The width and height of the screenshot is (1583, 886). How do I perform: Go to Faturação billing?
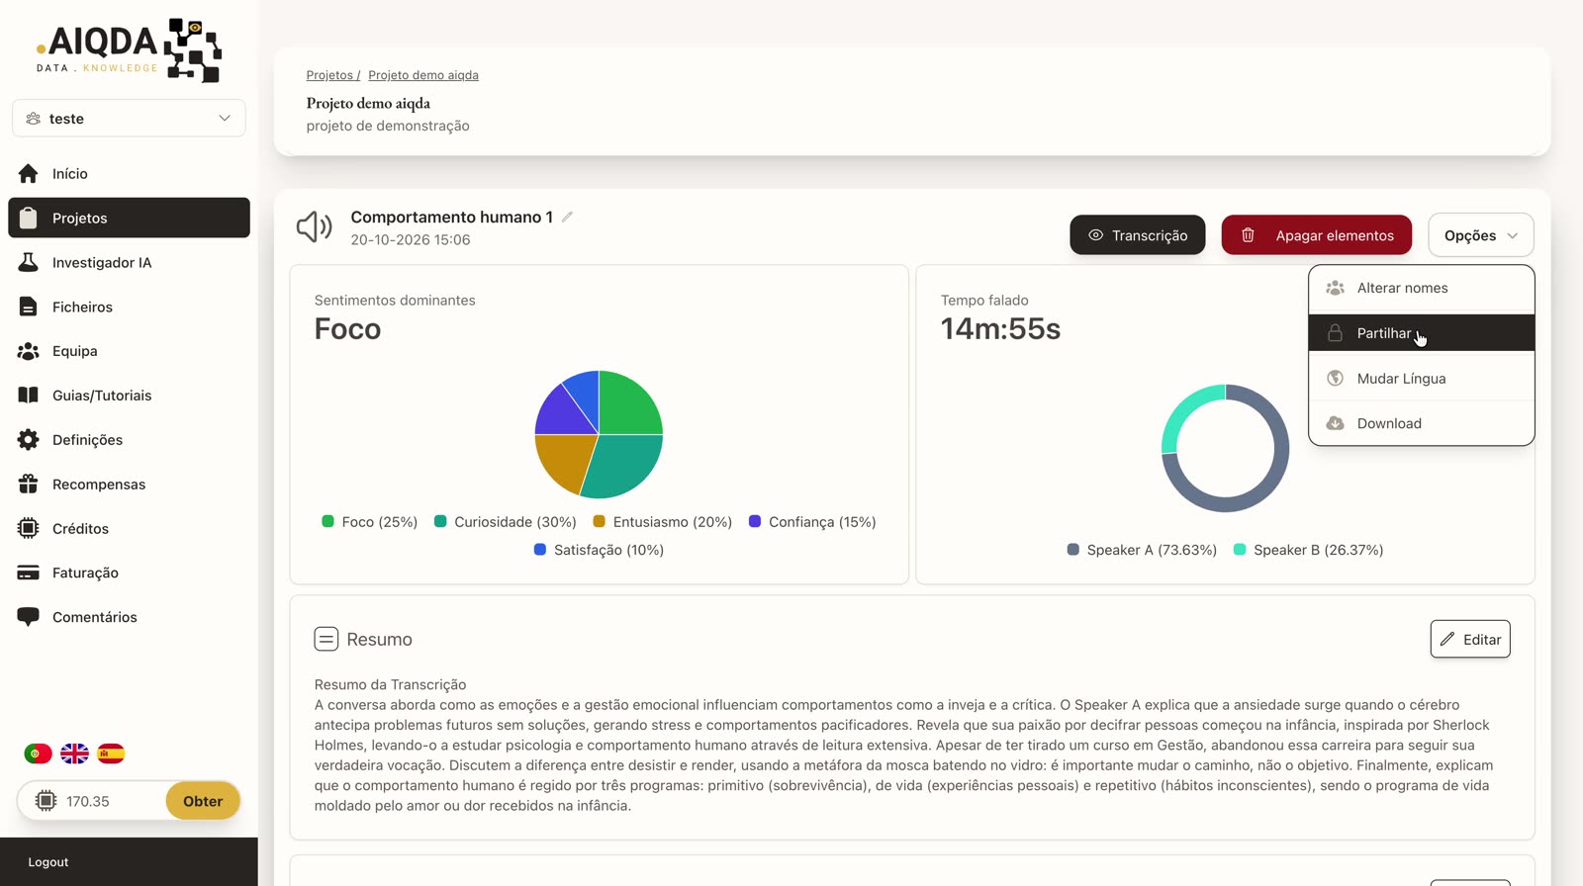pyautogui.click(x=129, y=573)
